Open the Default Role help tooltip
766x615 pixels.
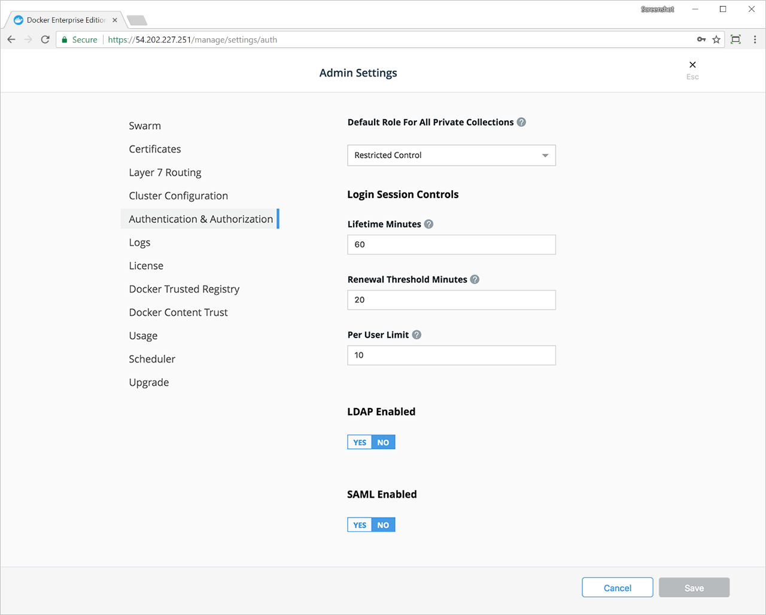(521, 121)
